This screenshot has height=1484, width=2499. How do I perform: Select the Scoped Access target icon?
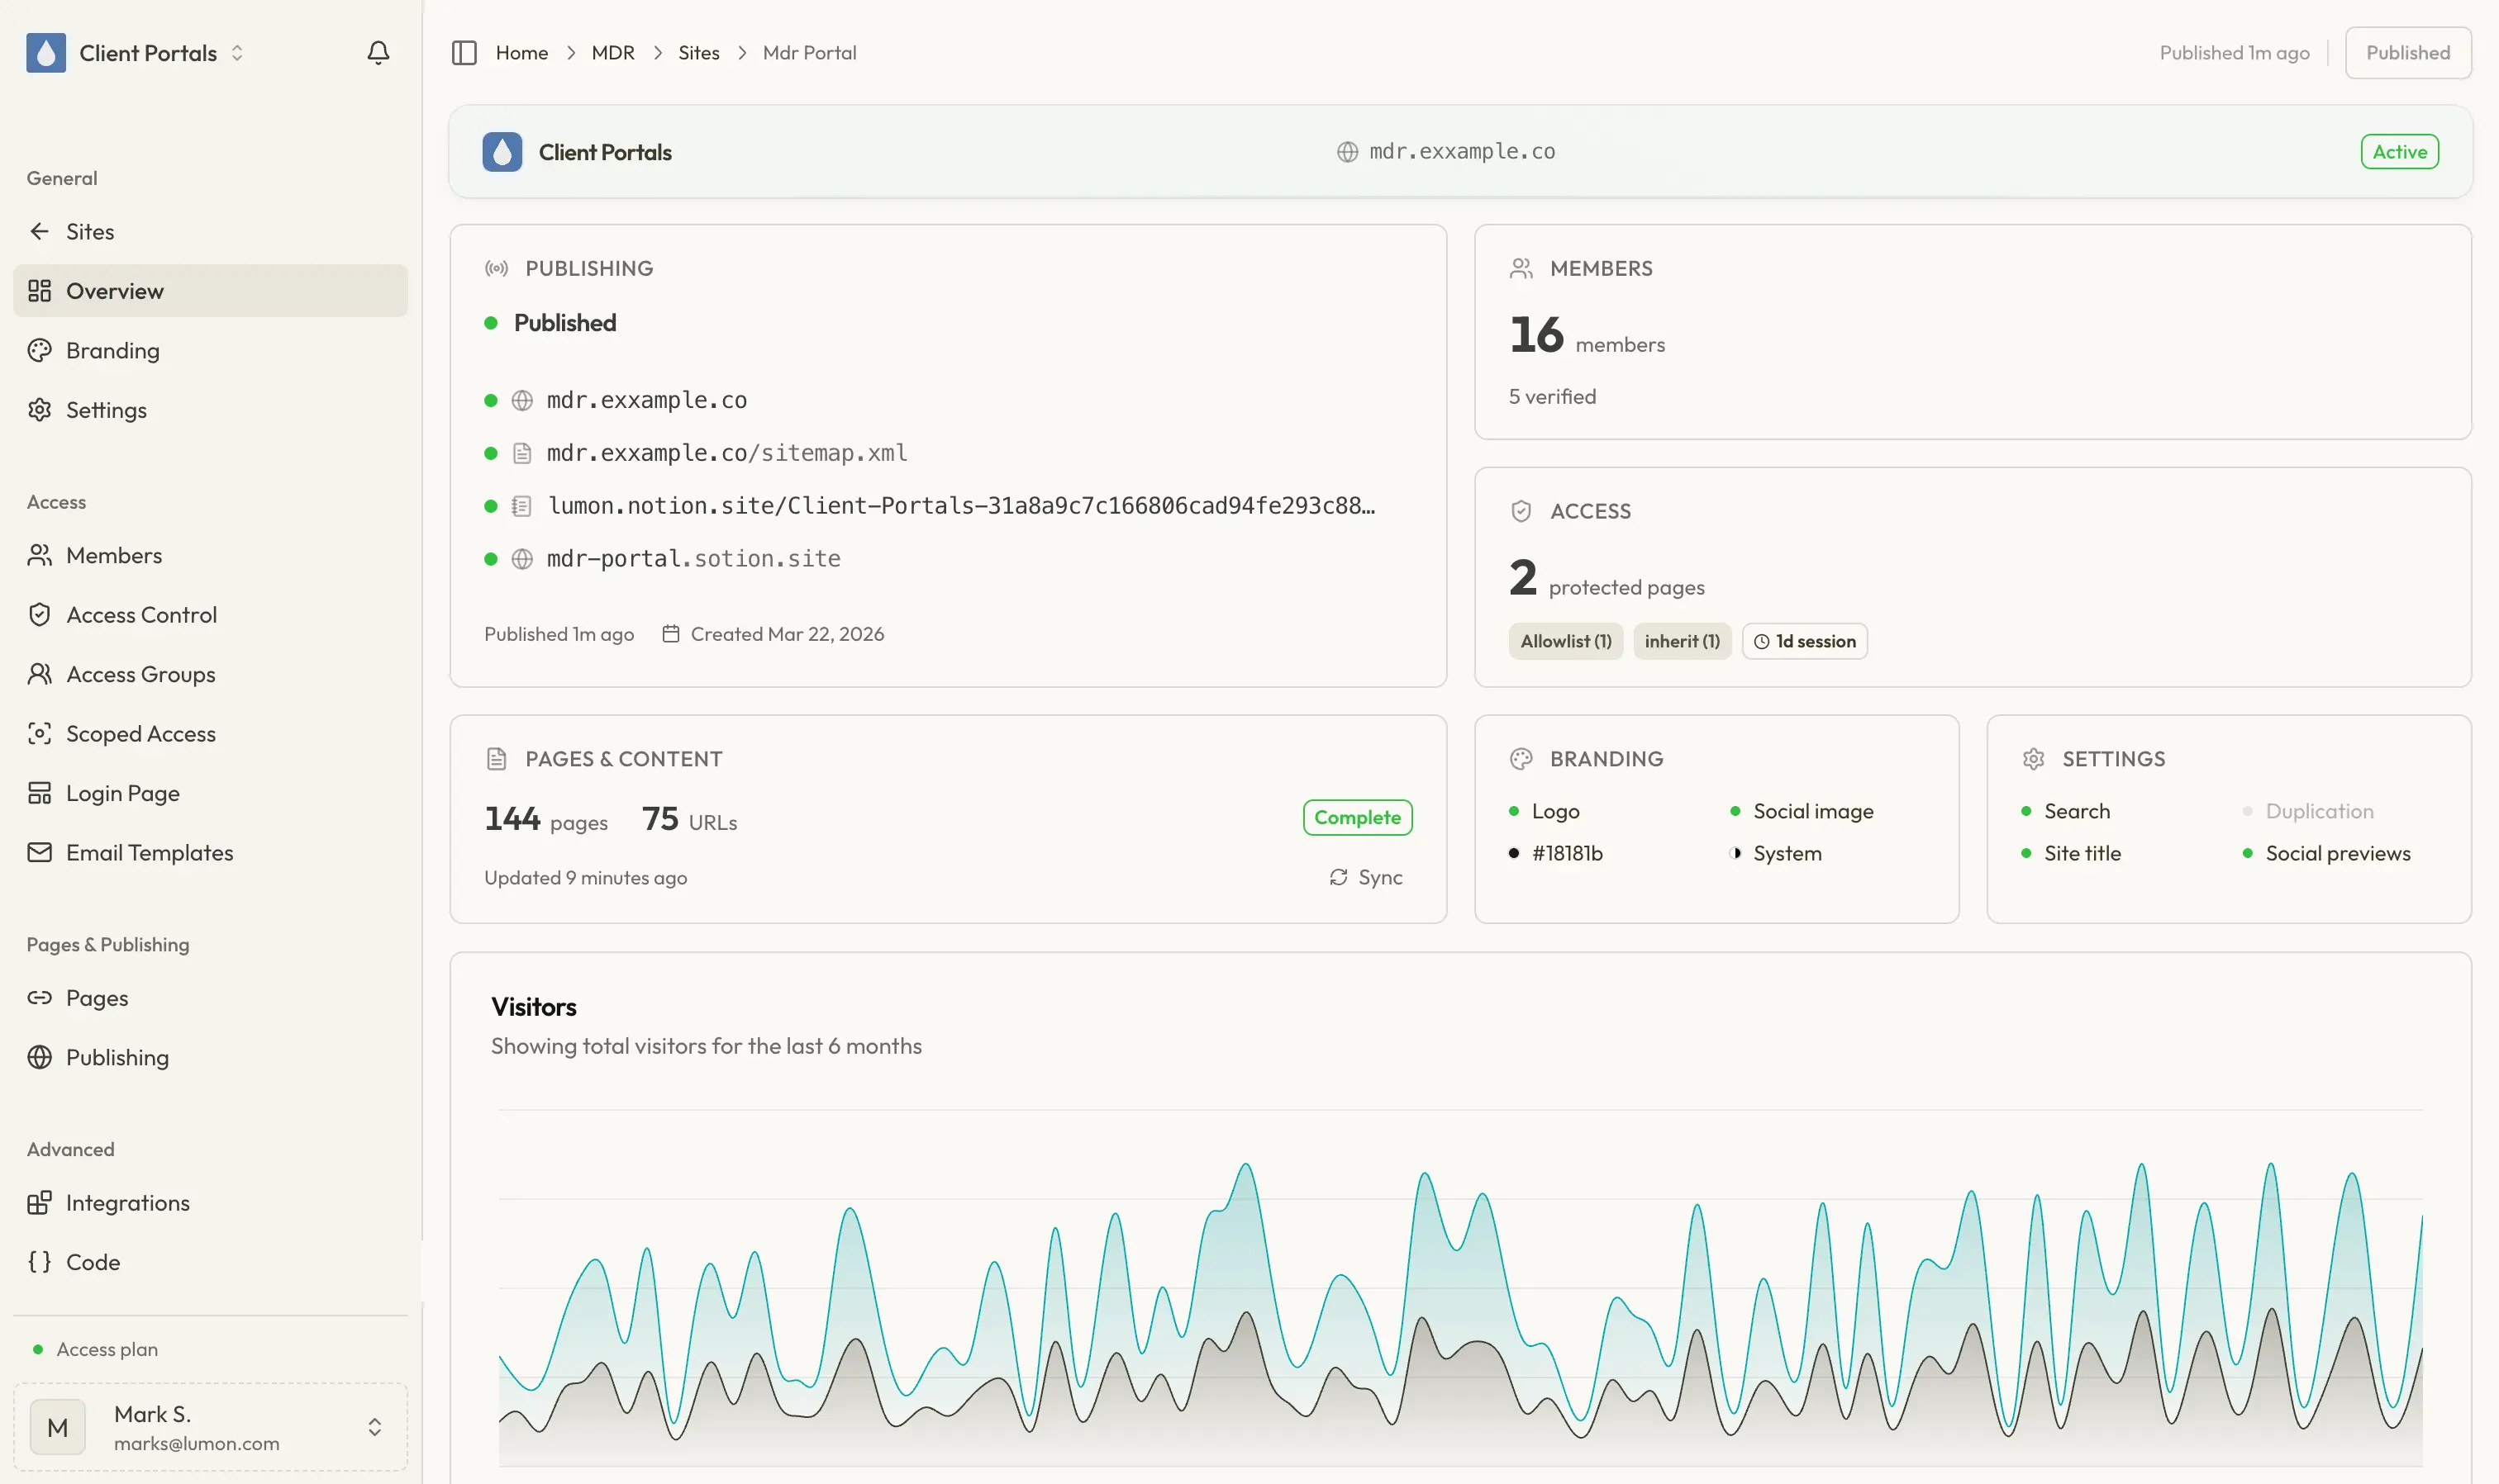point(40,733)
